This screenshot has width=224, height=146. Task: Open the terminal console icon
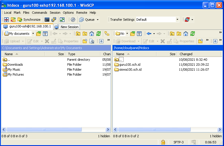[47, 20]
